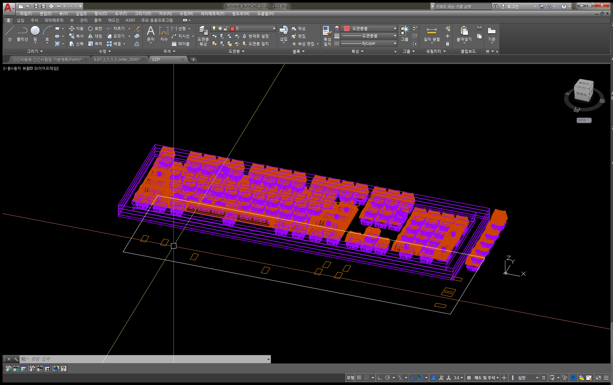The image size is (613, 385).
Task: Expand the 그리기 panel
Action: [35, 51]
